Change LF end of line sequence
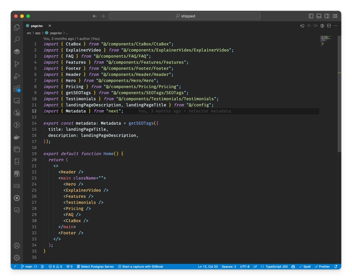 [x=255, y=266]
